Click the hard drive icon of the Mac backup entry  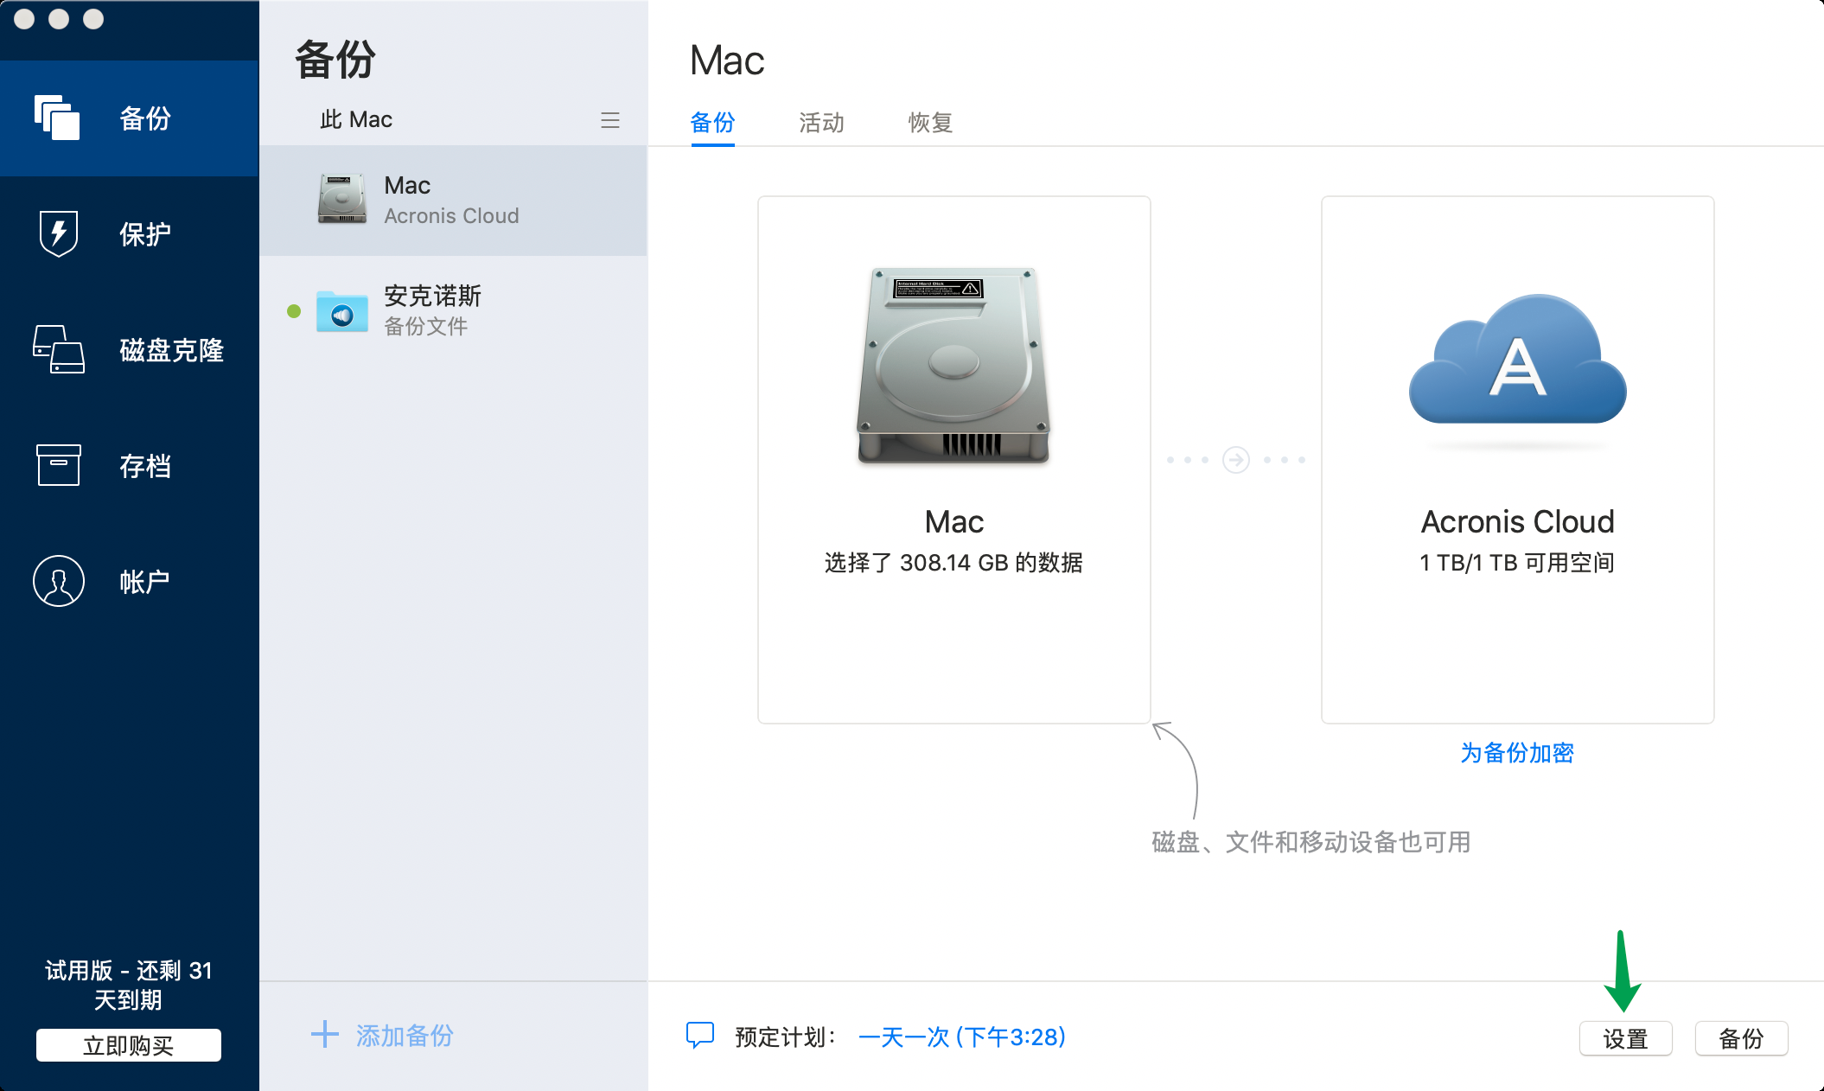point(341,199)
